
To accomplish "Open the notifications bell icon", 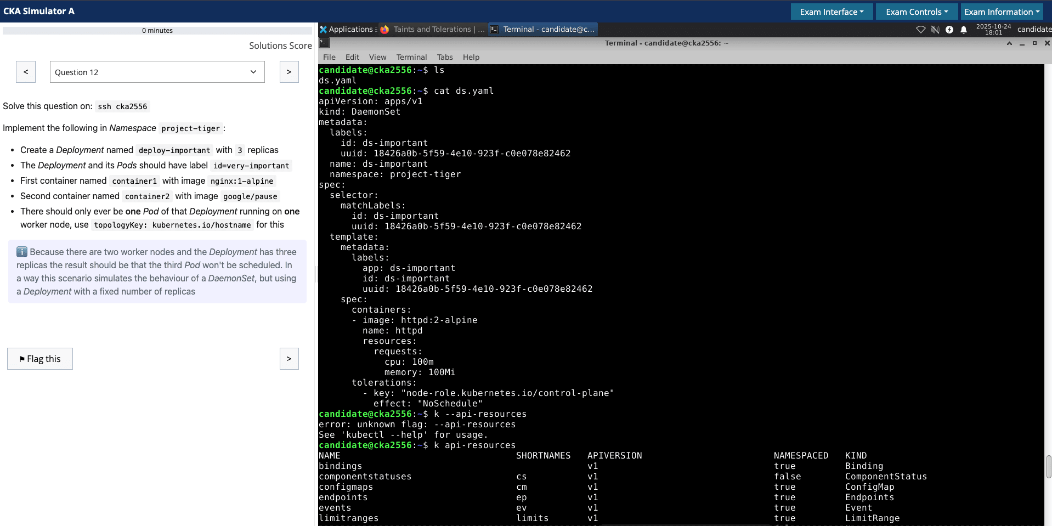I will click(964, 30).
